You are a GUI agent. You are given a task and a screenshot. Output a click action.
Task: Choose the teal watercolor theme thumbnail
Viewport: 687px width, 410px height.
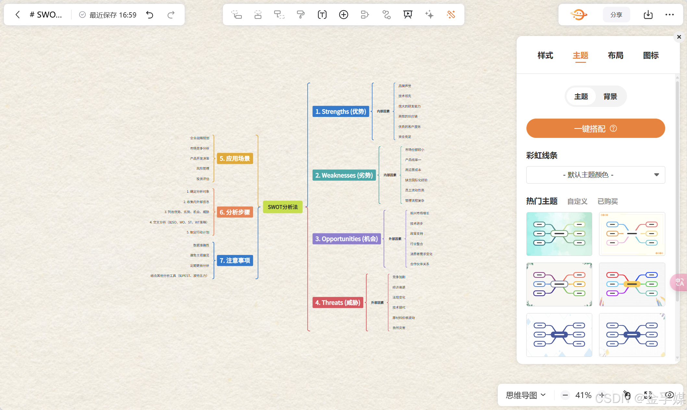[x=559, y=234]
